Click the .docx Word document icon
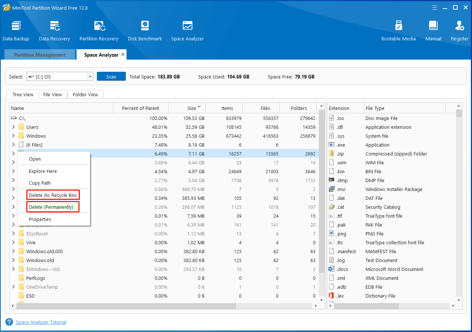Screen dimensions: 472x332 tap(331, 269)
